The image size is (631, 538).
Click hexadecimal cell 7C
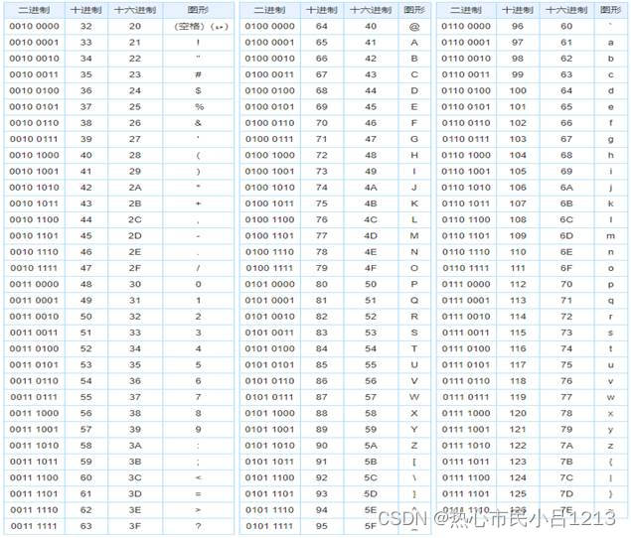click(x=566, y=477)
